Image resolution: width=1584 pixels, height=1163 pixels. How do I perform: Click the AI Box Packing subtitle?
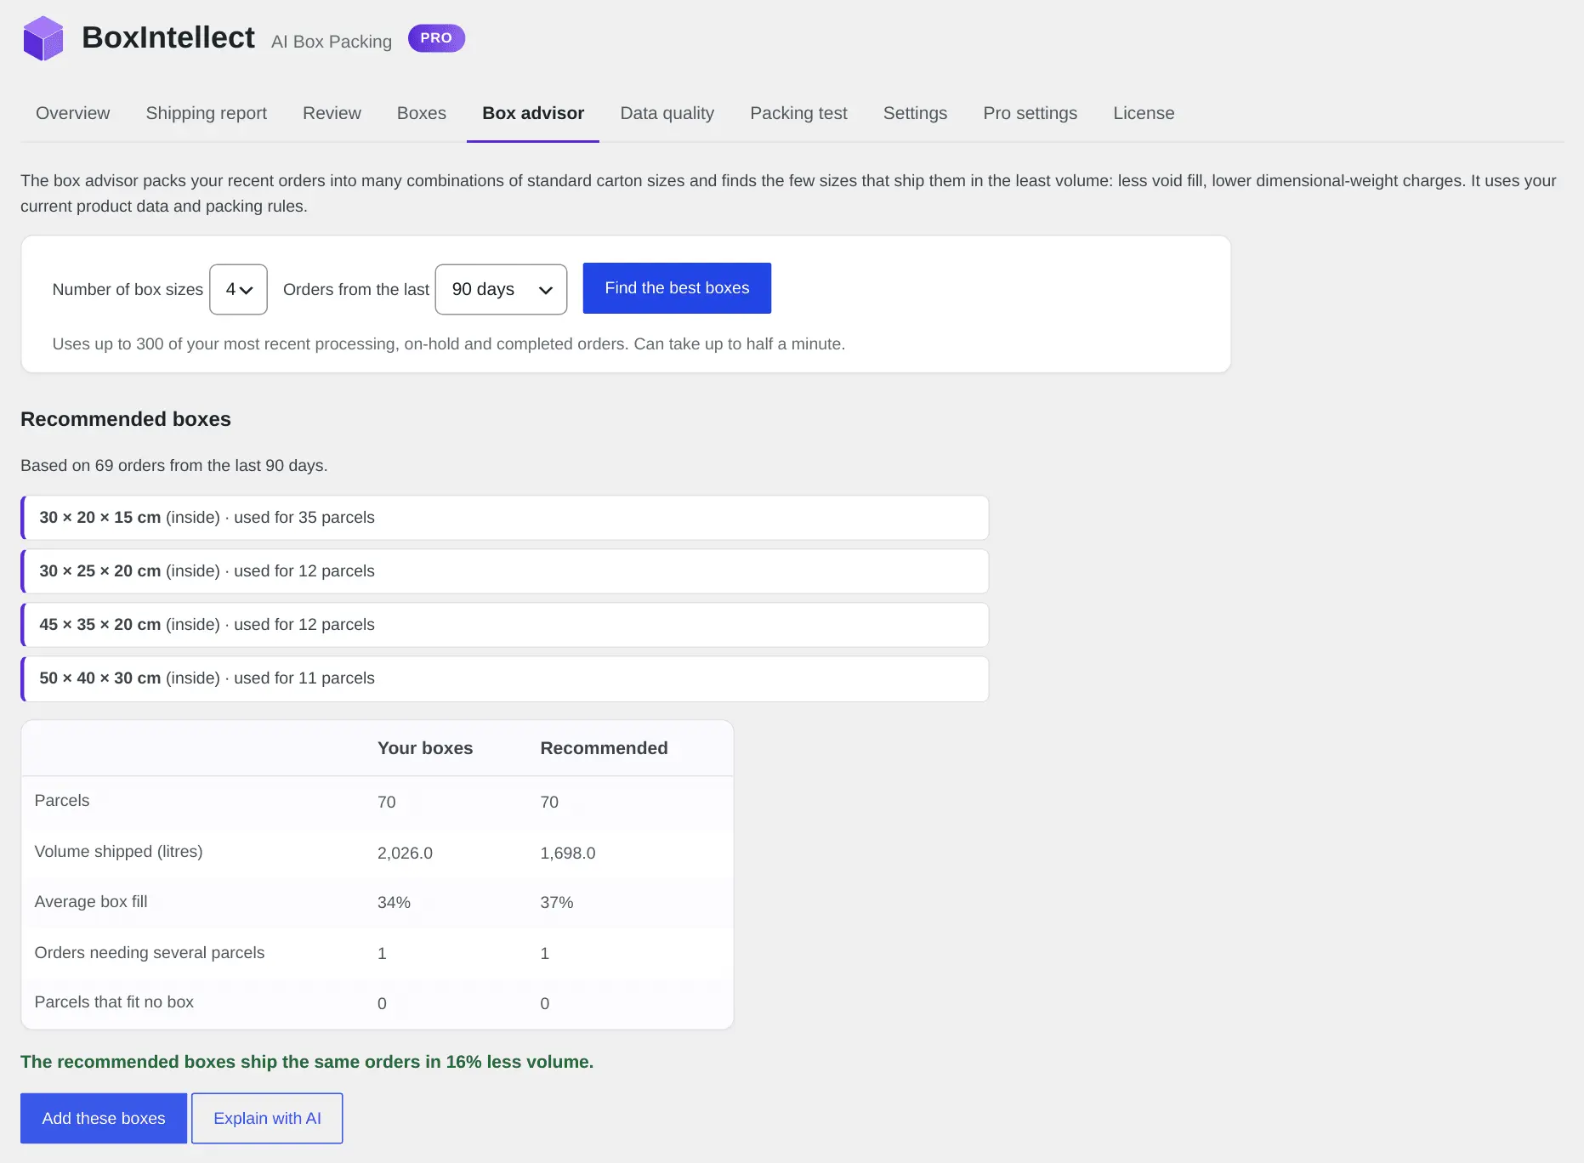point(332,42)
